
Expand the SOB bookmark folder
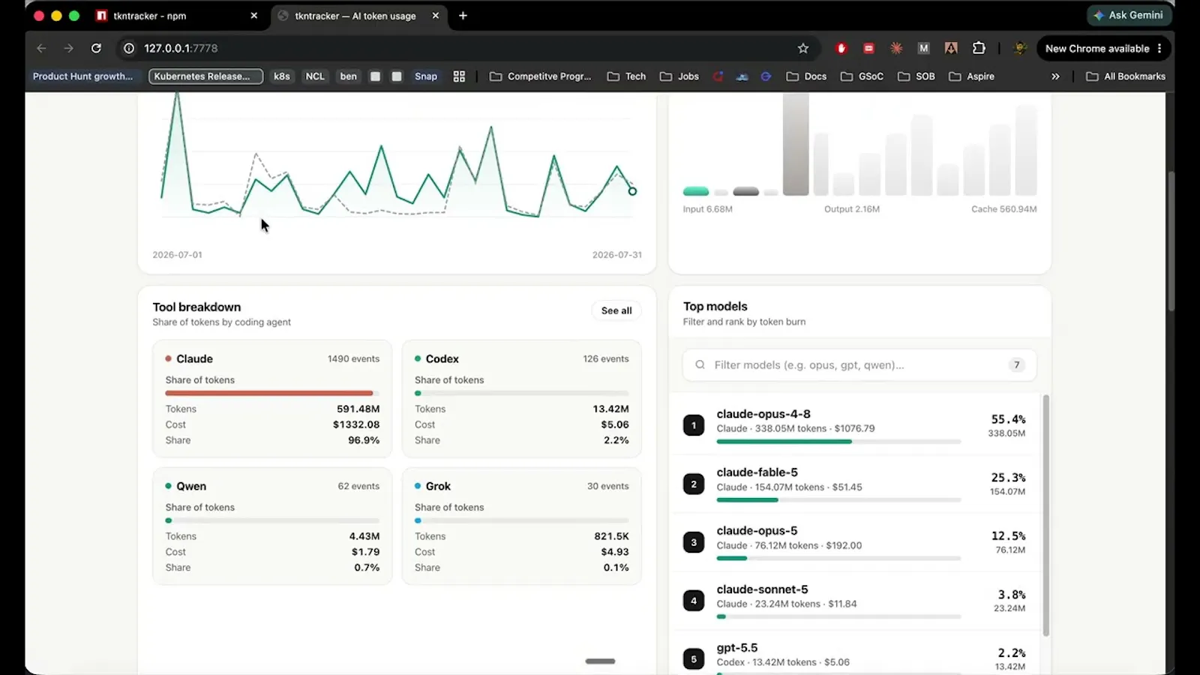click(916, 76)
